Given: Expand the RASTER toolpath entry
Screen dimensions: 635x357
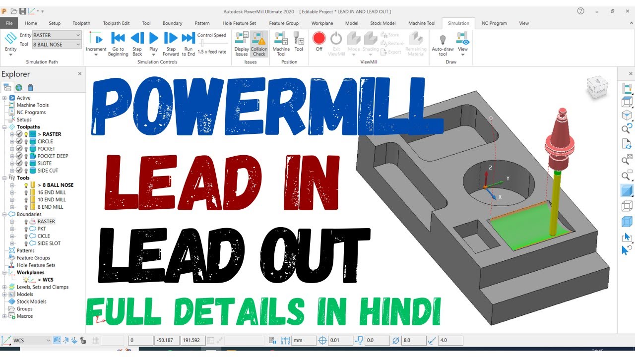Looking at the screenshot, I should coord(12,134).
